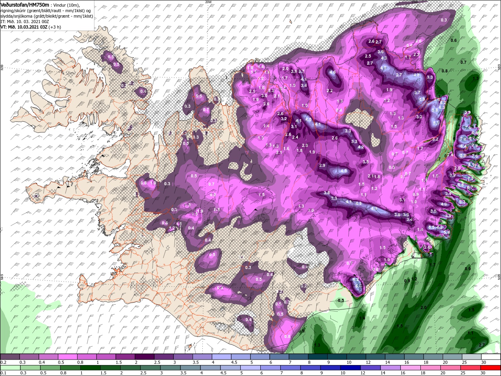Pick the snow legend 7–8 swatch
This screenshot has width=501, height=376.
tap(299, 357)
